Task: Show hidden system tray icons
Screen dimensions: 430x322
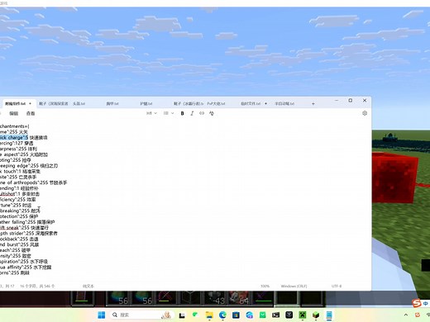Action: (406, 315)
